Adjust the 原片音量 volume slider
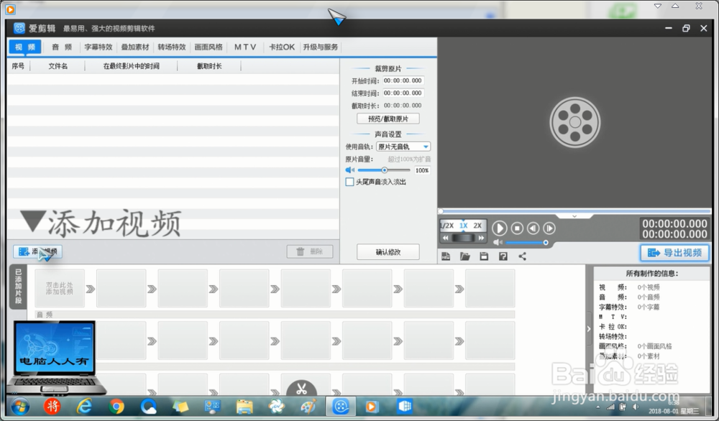 384,170
